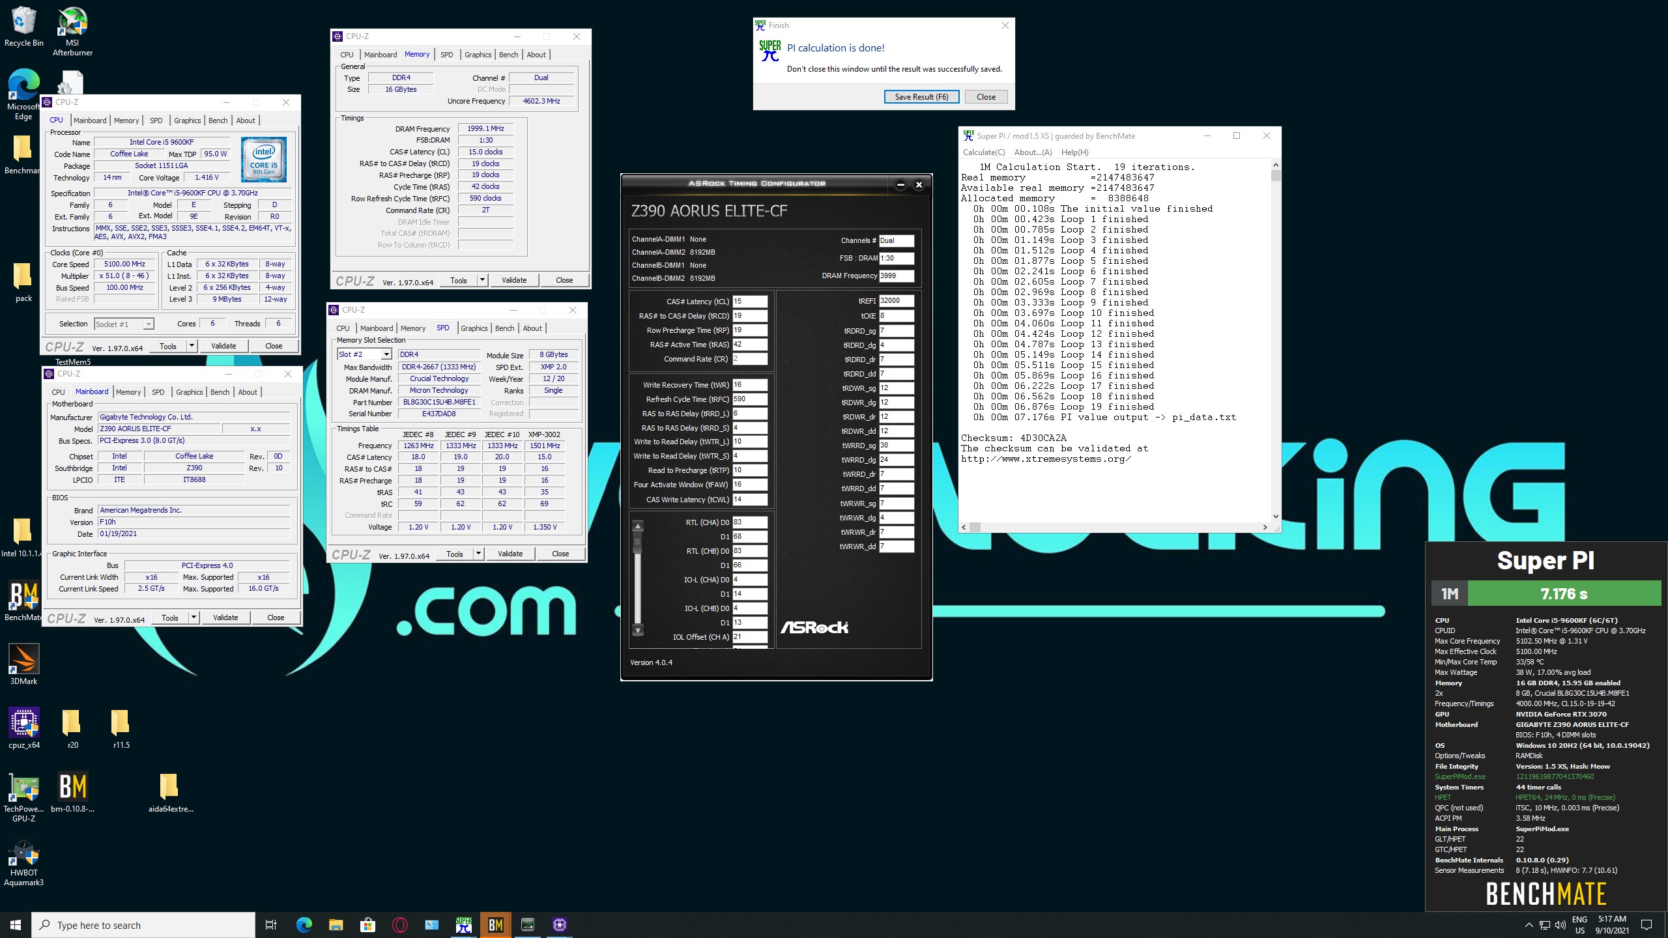Screen dimensions: 1668x938
Task: Open Microsoft Store from the taskbar
Action: pyautogui.click(x=367, y=925)
